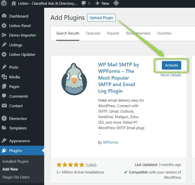
Task: Click the Demo Importer arrow icon
Action: [4, 35]
